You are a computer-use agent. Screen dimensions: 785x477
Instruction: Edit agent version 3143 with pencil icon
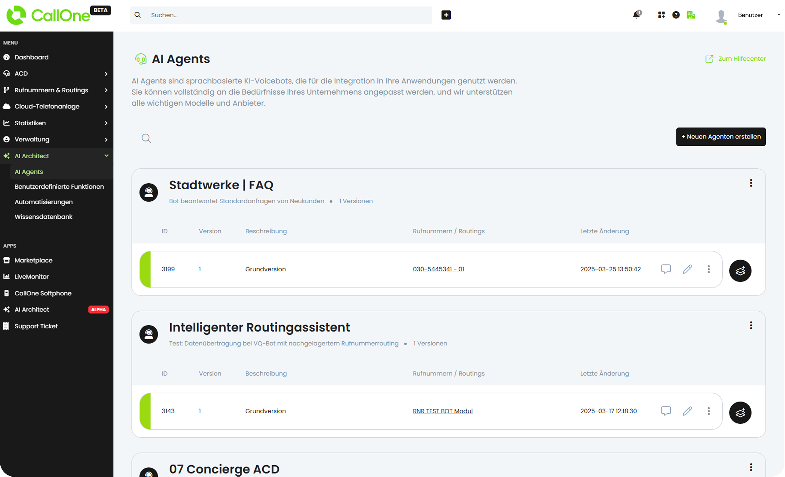(688, 411)
